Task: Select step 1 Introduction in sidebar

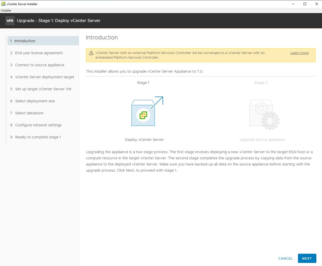Action: pos(43,41)
